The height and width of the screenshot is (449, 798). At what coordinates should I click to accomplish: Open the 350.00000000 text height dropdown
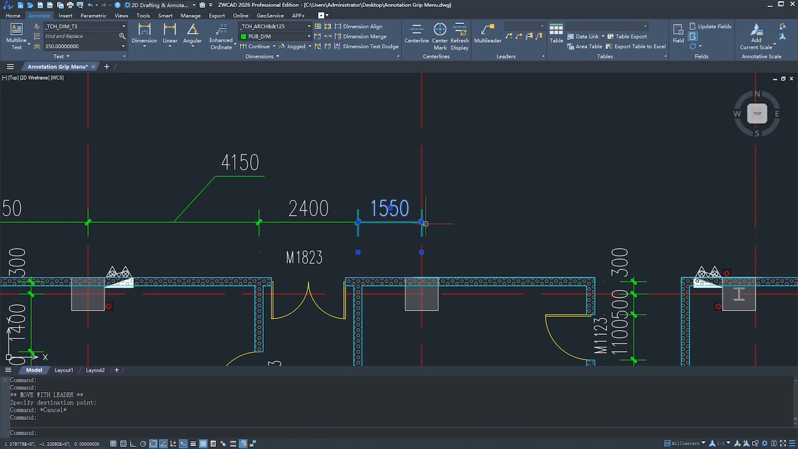tap(123, 46)
